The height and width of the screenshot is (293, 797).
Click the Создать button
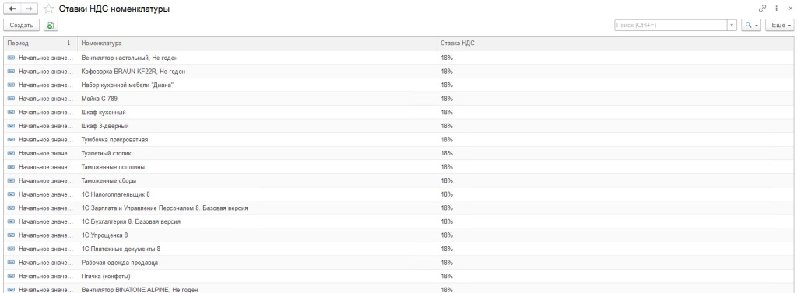[x=21, y=25]
